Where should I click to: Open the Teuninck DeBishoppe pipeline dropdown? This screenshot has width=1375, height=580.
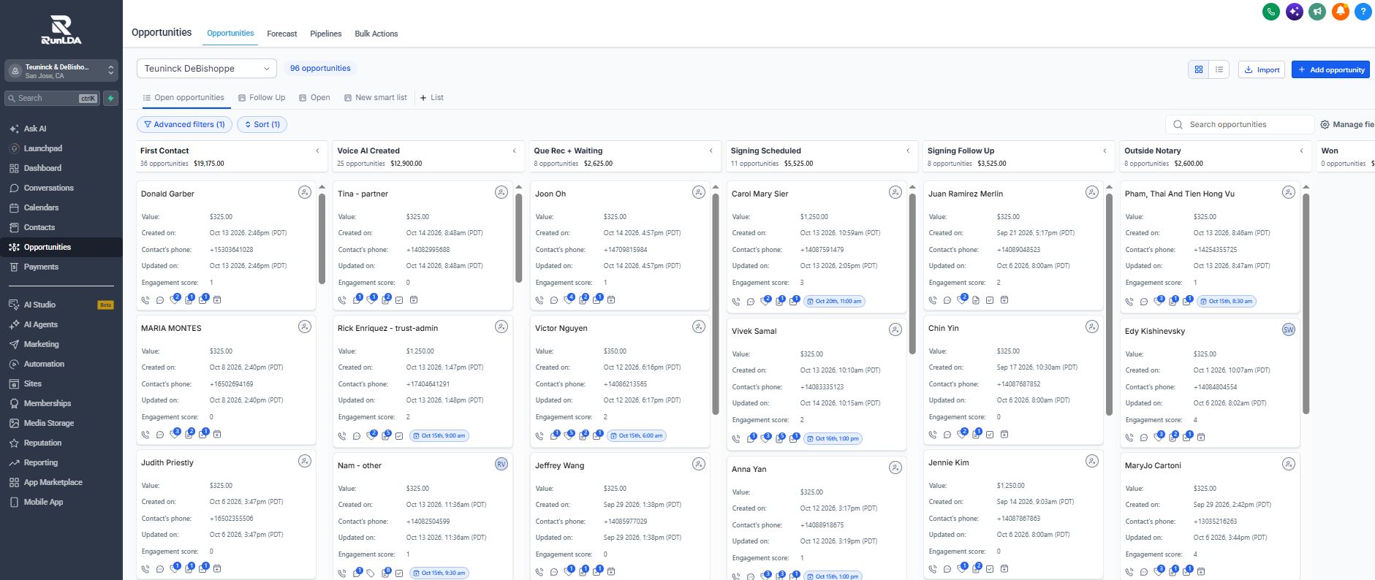click(207, 69)
